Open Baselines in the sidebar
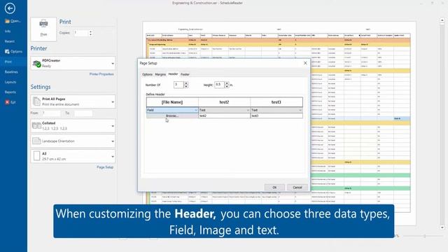The height and width of the screenshot is (252, 448). pos(11,72)
